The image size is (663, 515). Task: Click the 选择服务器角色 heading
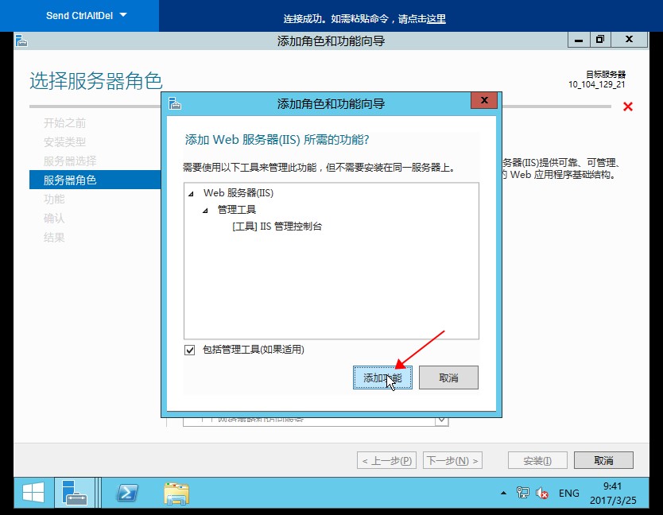96,80
